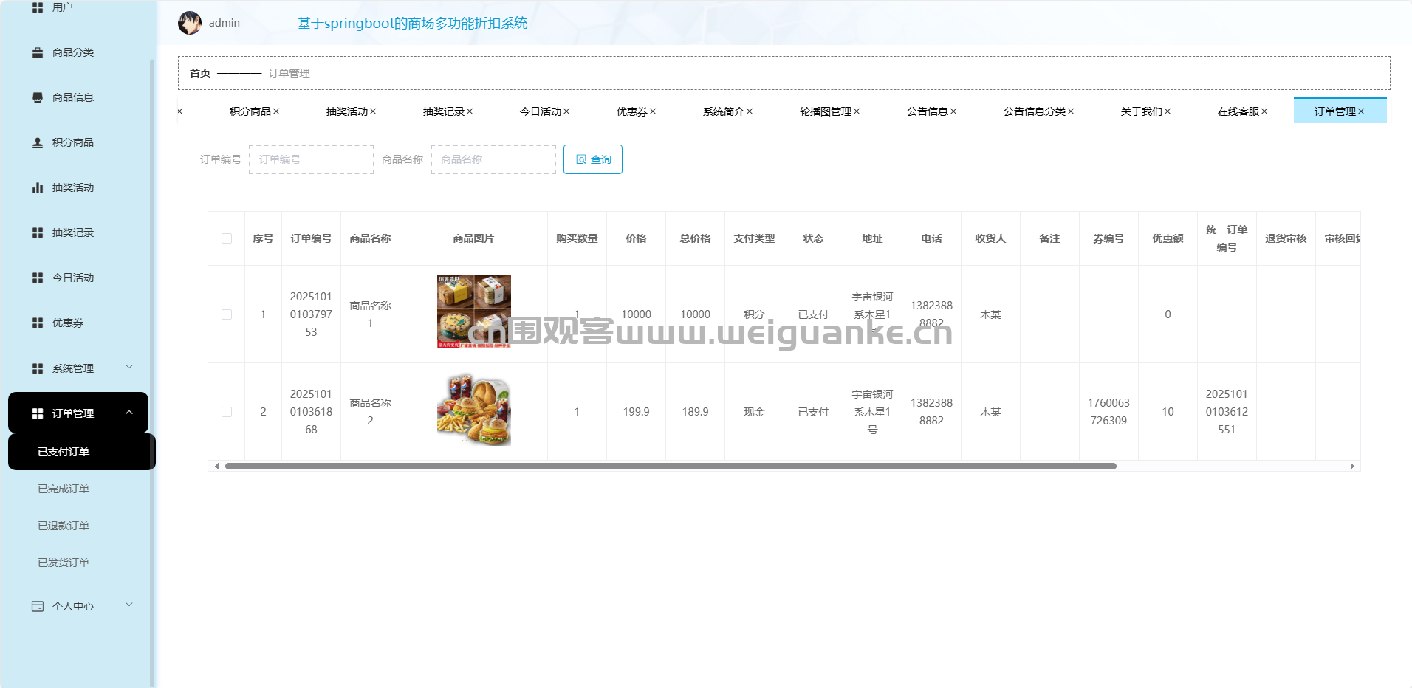Screen dimensions: 1412x688
Task: Click the 抽奖活动 bar chart icon
Action: tap(38, 188)
